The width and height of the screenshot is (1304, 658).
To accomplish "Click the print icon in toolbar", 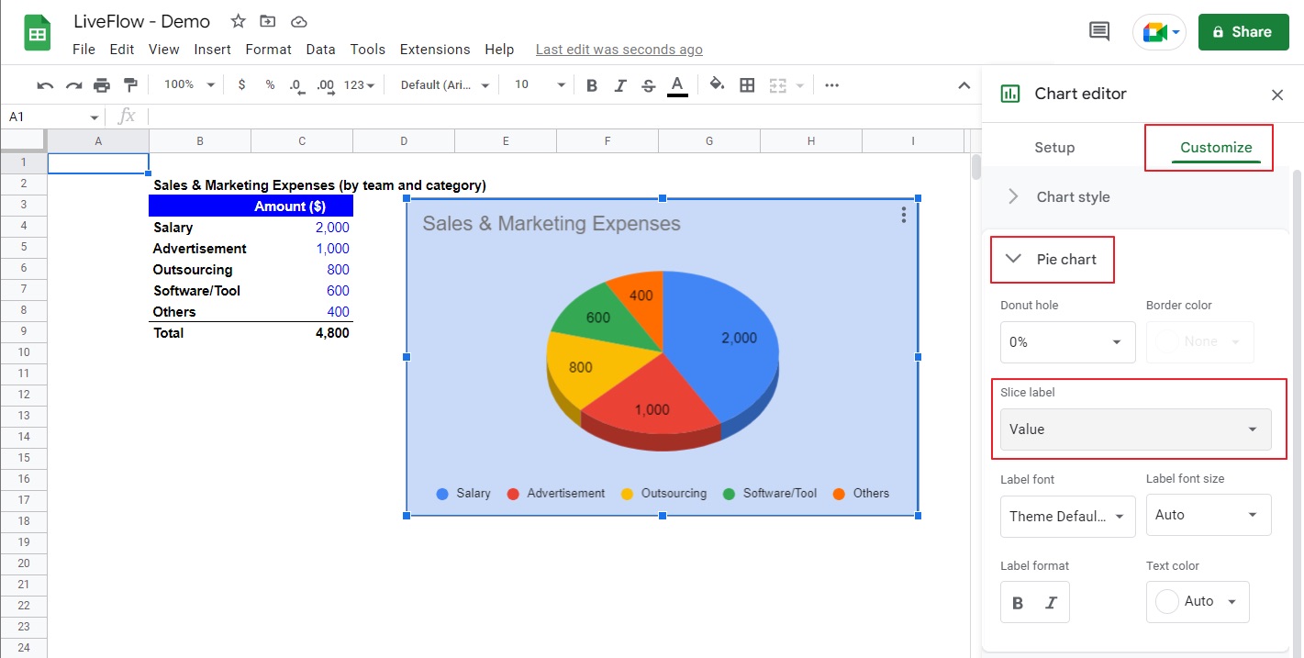I will click(102, 85).
